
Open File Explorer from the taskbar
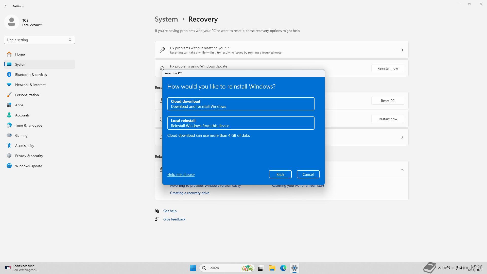pos(272,268)
